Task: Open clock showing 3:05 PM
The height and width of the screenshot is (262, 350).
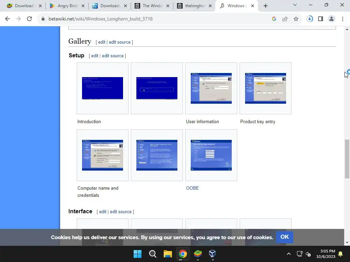Action: point(326,254)
